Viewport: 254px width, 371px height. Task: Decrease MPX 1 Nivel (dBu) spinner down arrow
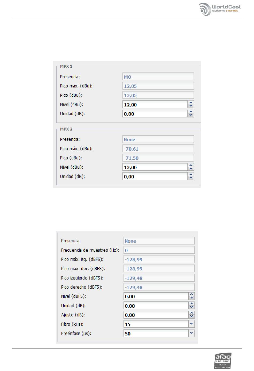pos(191,106)
